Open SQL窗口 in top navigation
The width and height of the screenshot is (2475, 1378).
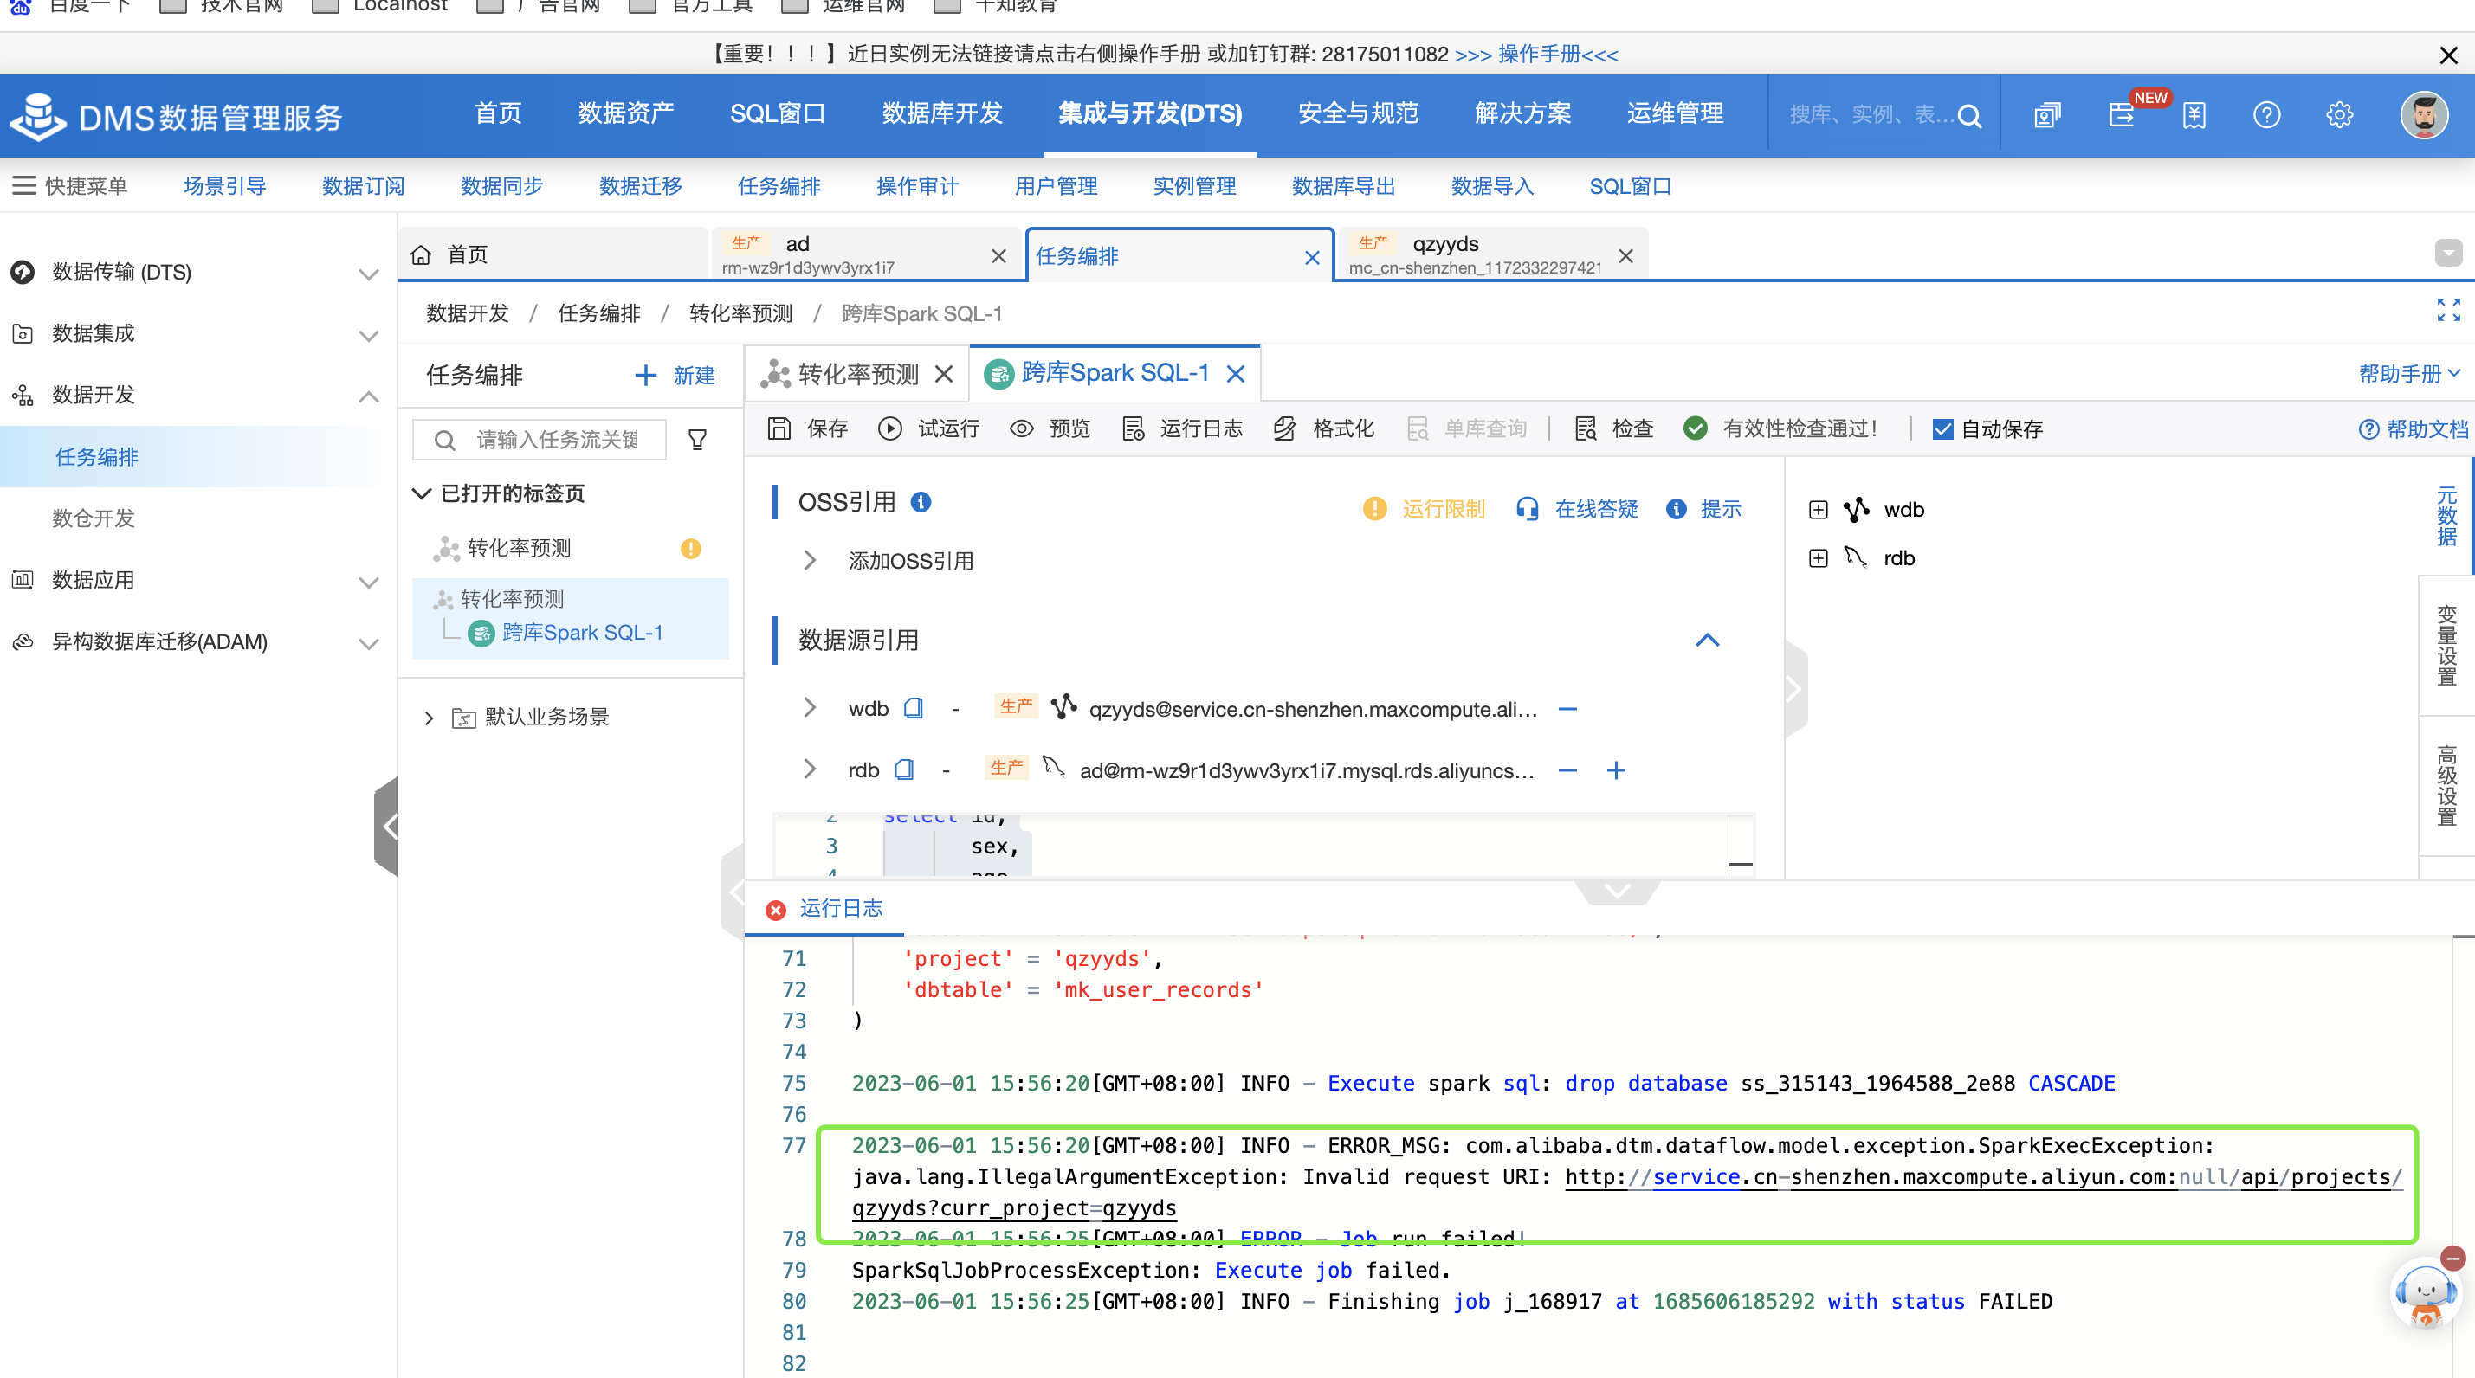[x=778, y=114]
